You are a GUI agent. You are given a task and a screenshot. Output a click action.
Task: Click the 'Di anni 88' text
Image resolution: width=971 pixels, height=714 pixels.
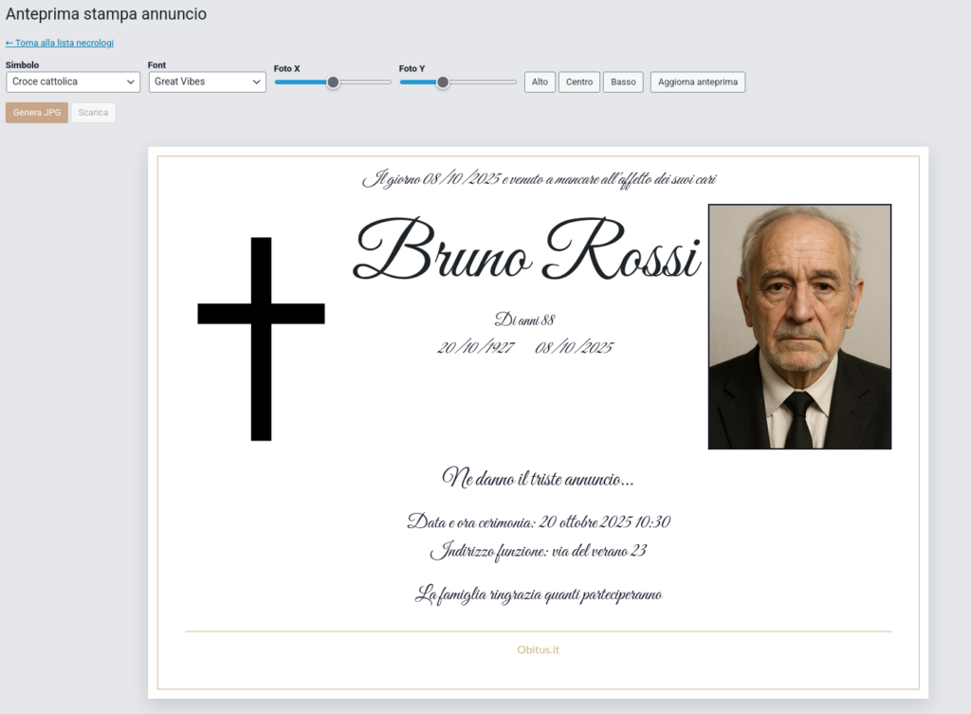pos(524,320)
